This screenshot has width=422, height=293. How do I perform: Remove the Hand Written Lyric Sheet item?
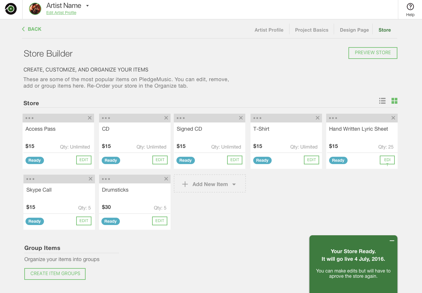coord(393,118)
